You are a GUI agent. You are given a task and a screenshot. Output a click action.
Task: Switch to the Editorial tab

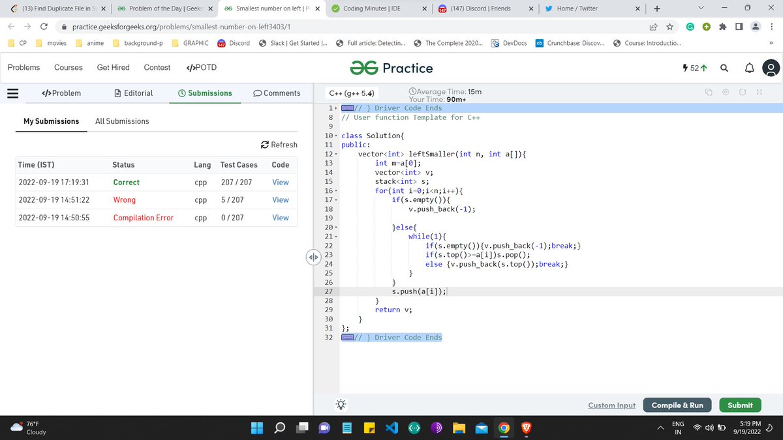[x=133, y=93]
